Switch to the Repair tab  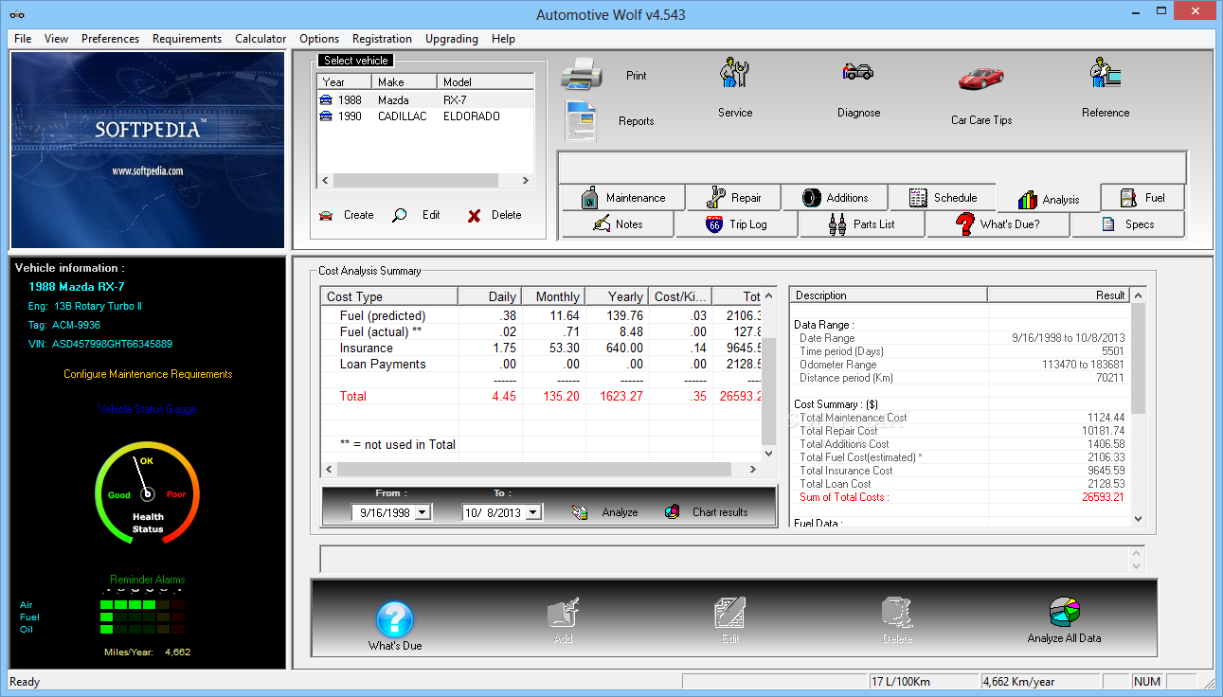(733, 198)
